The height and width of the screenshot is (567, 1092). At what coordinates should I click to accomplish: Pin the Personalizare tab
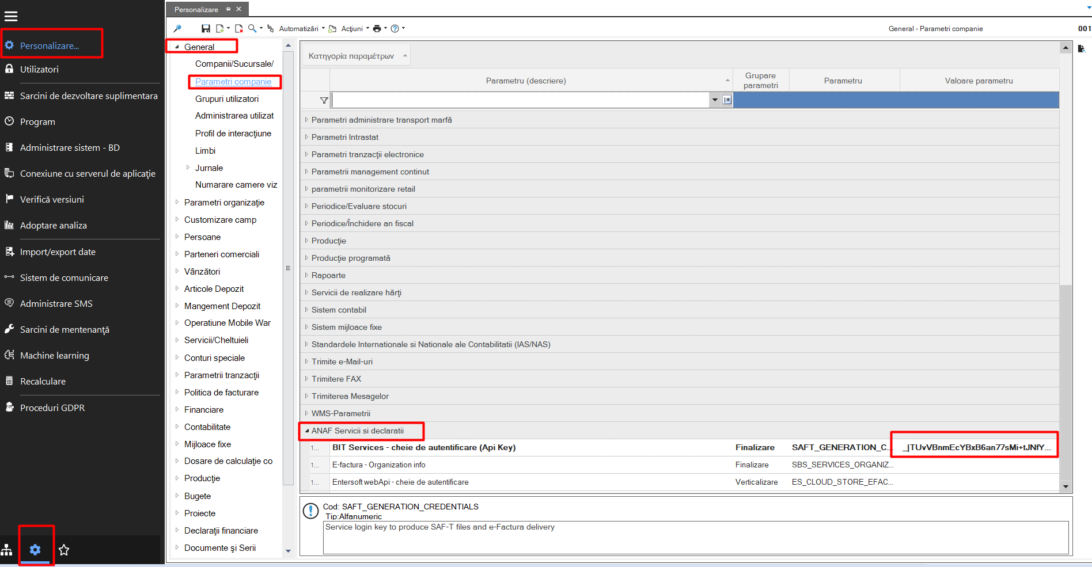228,9
